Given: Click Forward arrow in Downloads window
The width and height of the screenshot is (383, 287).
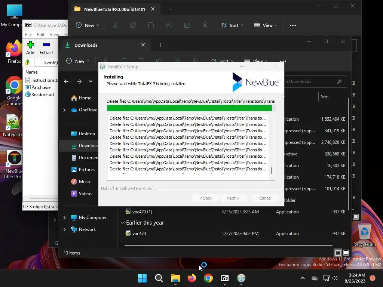Looking at the screenshot, I should pos(79,81).
